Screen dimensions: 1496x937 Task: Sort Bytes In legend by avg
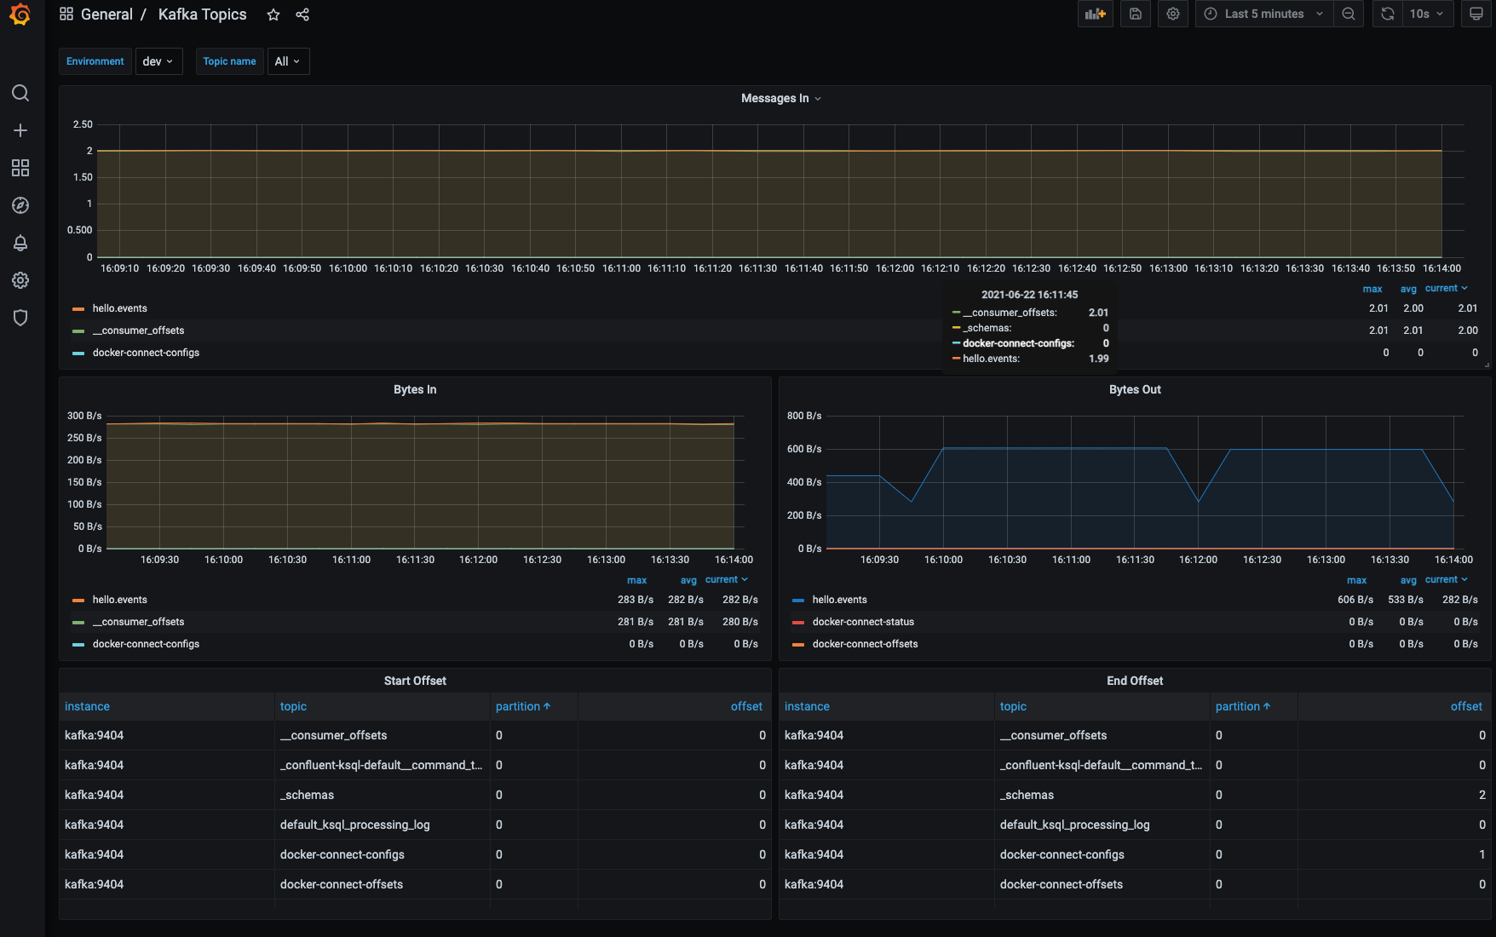tap(688, 580)
